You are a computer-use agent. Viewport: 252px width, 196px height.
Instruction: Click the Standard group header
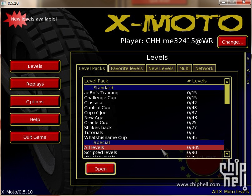pos(154,88)
